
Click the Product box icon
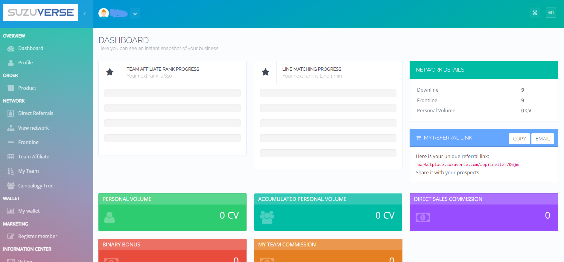point(11,88)
